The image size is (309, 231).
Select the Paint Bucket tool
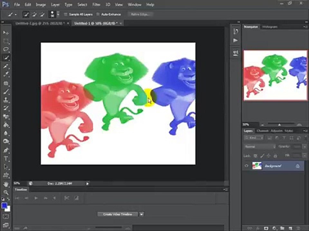(6, 125)
